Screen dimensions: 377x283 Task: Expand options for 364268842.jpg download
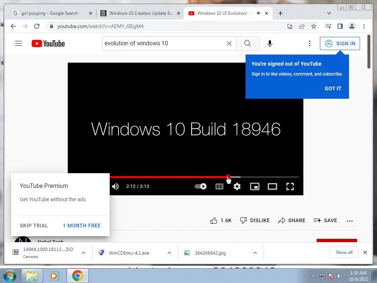tap(255, 253)
